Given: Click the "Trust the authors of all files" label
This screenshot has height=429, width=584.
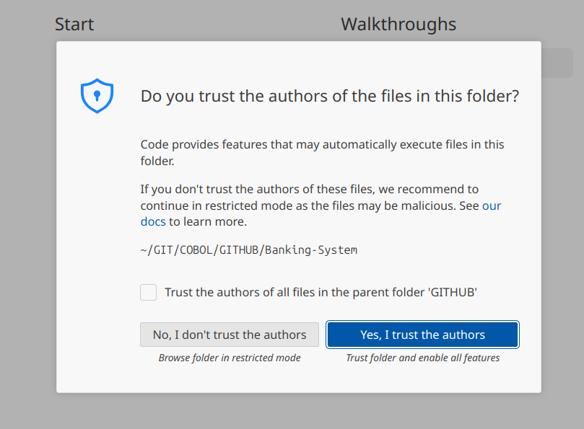Looking at the screenshot, I should (x=321, y=292).
